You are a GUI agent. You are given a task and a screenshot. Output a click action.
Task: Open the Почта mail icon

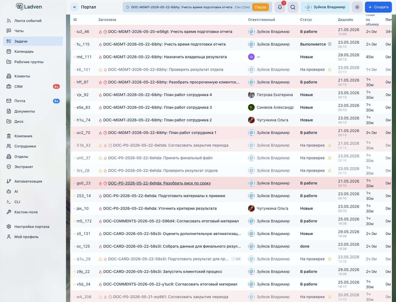9,101
